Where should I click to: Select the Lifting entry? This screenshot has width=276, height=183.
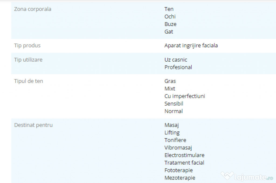pos(172,133)
